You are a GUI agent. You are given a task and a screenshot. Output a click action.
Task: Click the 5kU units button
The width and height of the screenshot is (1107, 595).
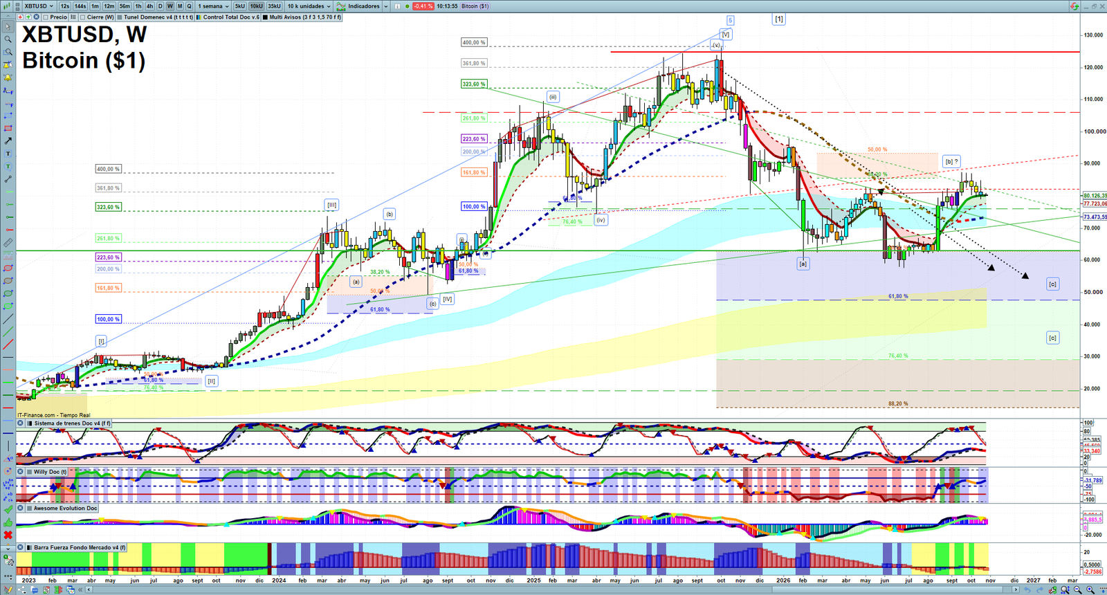[239, 6]
